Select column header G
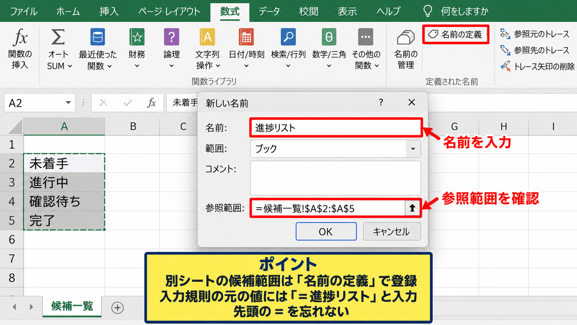This screenshot has height=325, width=577. coord(454,126)
